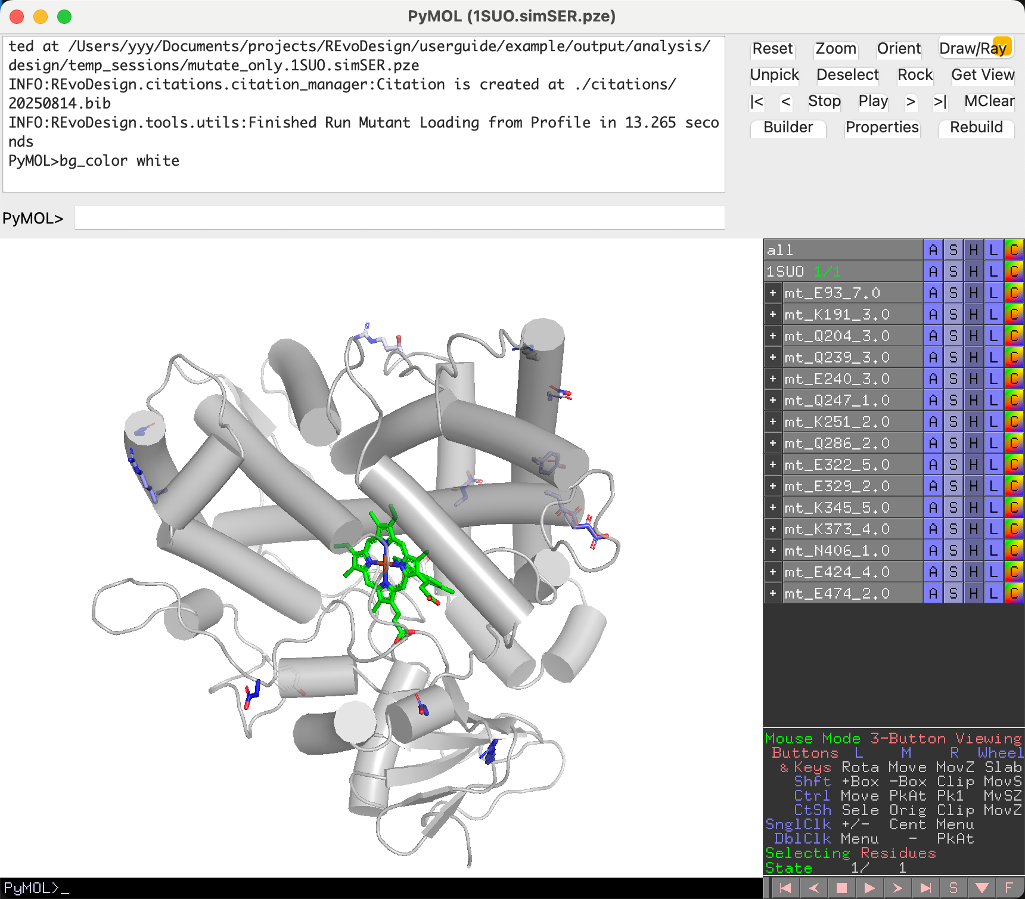Click the Unpick button

pyautogui.click(x=774, y=75)
